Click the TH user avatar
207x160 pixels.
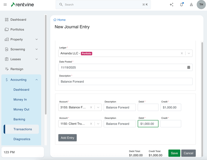point(201,5)
